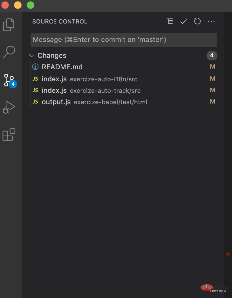Screen dimensions: 232x298
Task: Click the Changes section label
Action: click(x=52, y=56)
